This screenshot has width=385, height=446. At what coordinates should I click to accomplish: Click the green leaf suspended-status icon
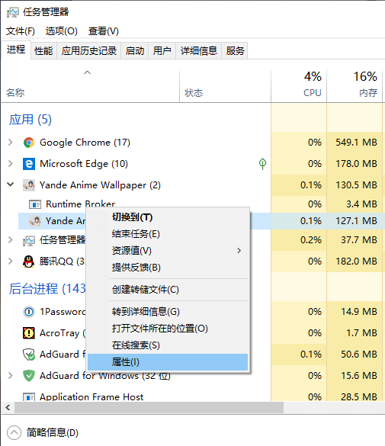tap(262, 164)
